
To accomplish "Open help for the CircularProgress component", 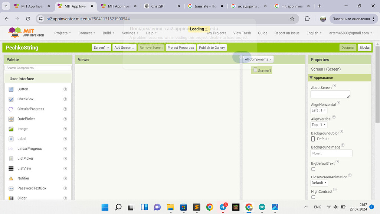I will click(x=65, y=109).
